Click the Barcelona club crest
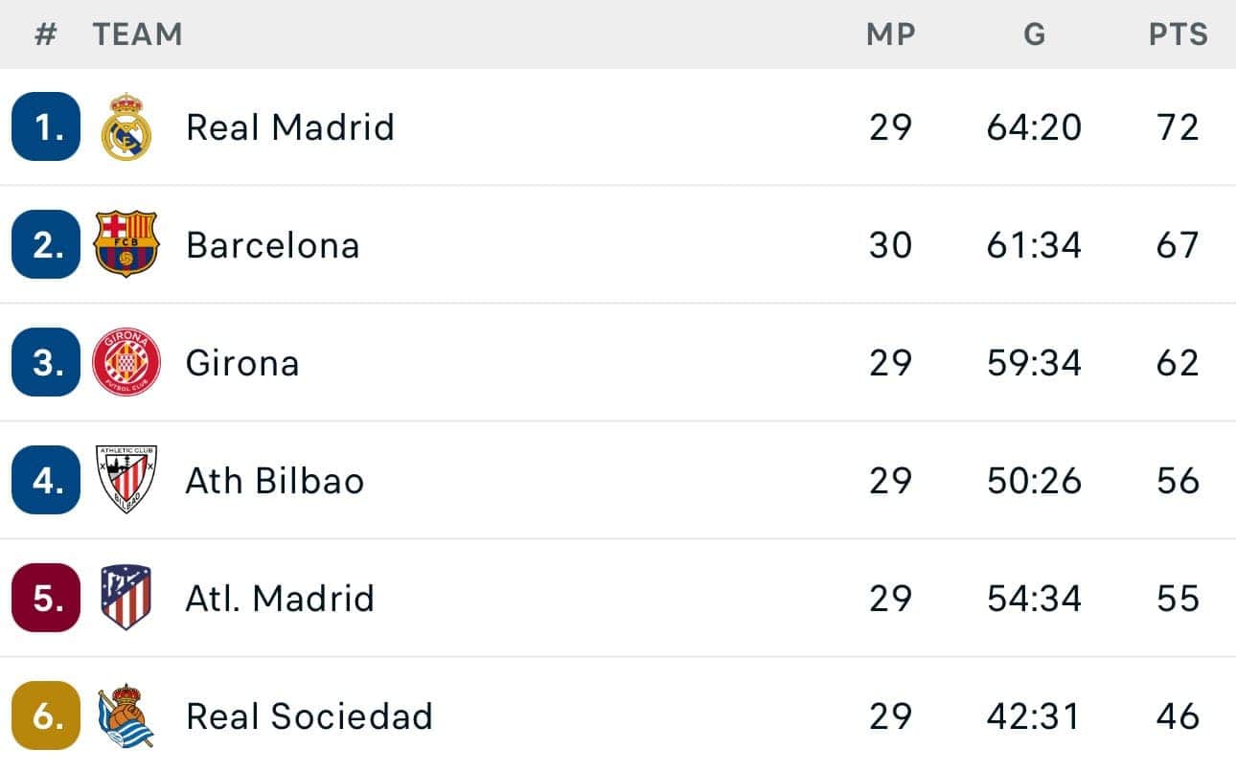The height and width of the screenshot is (772, 1236). point(126,244)
